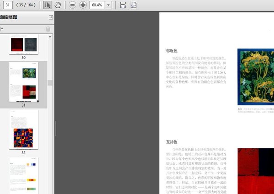This screenshot has width=274, height=194.
Task: Click the 60.4% zoom level field
Action: 97,5
